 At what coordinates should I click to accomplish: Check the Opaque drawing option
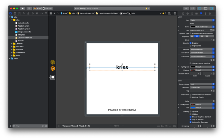(x=190, y=112)
